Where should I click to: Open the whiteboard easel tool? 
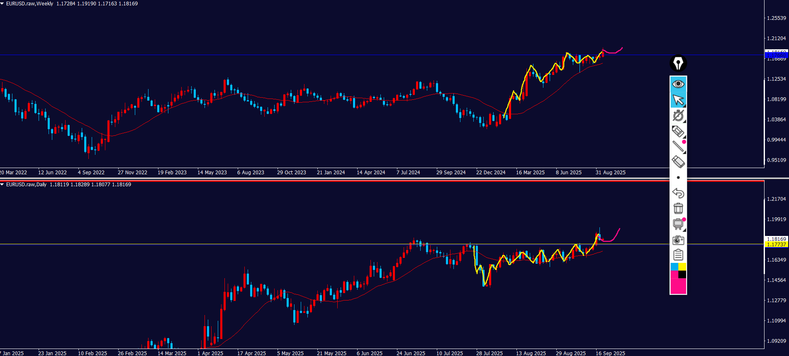tap(678, 224)
